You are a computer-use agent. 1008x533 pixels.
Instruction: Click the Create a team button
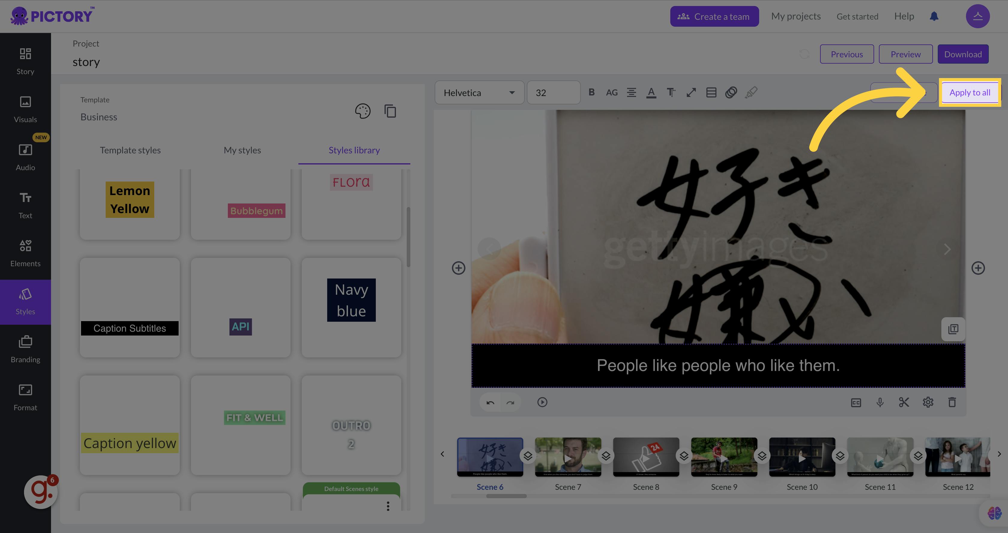coord(714,17)
